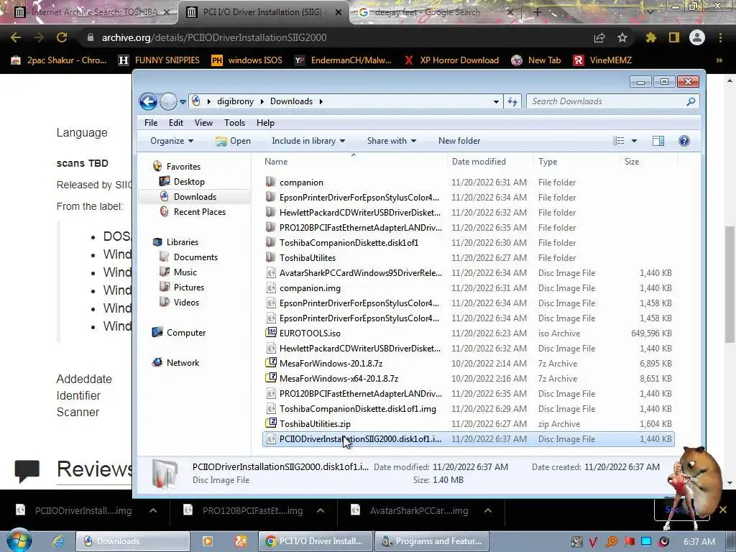The image size is (736, 552).
Task: Select AvatarSharkPCCardWindows95DriverRele... file
Action: (x=361, y=272)
